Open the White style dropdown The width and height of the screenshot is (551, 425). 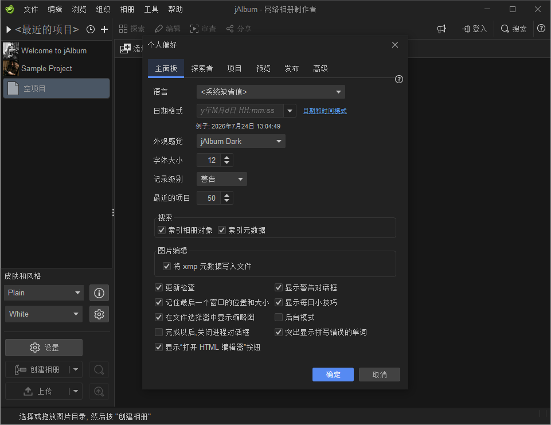[x=44, y=314]
